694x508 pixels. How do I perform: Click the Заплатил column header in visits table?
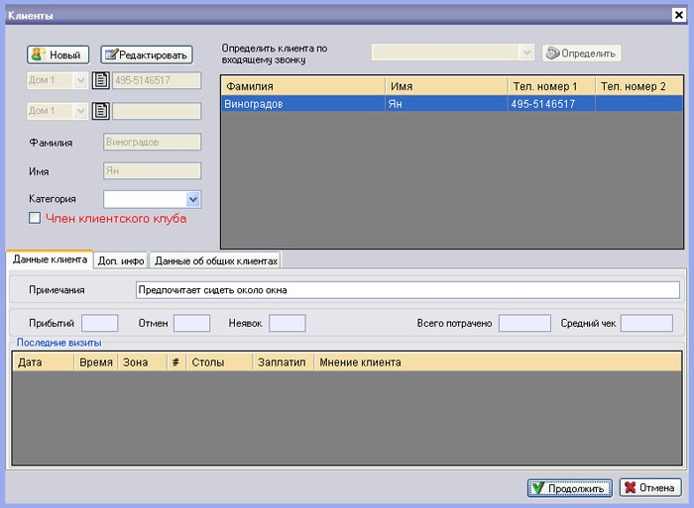283,362
